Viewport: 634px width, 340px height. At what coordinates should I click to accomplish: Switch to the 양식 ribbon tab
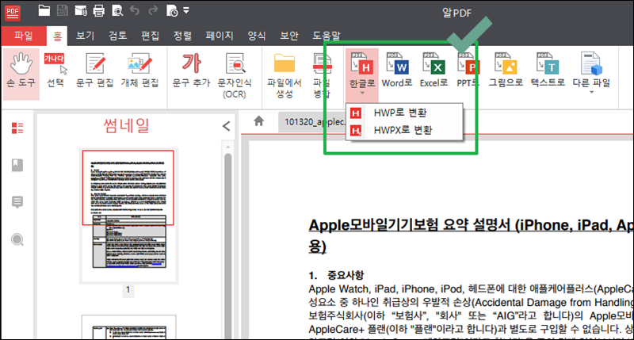257,36
